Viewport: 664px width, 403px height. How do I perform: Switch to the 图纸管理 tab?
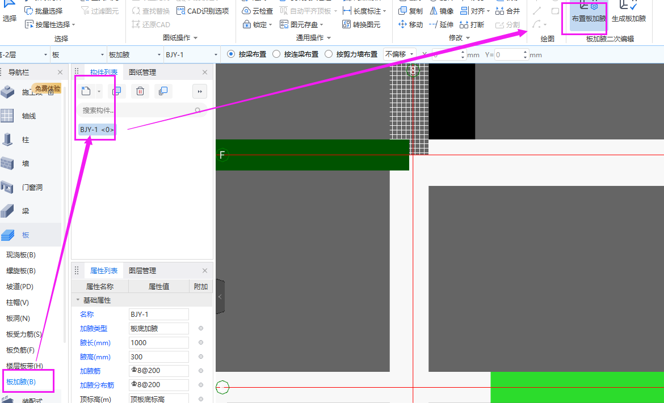(142, 73)
